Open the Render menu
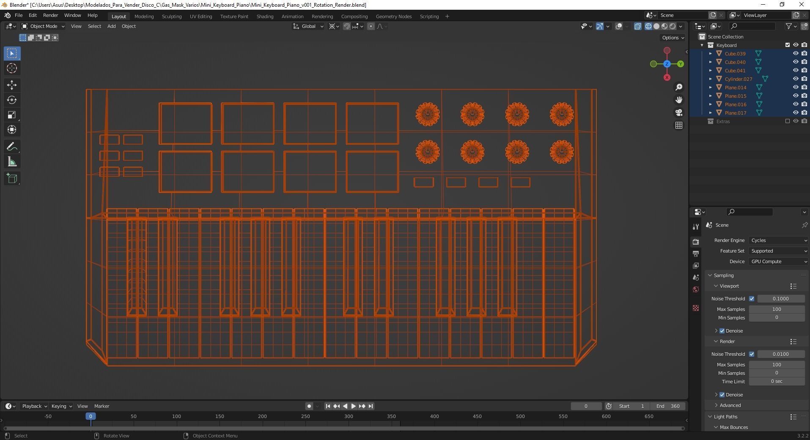This screenshot has width=810, height=440. 50,15
